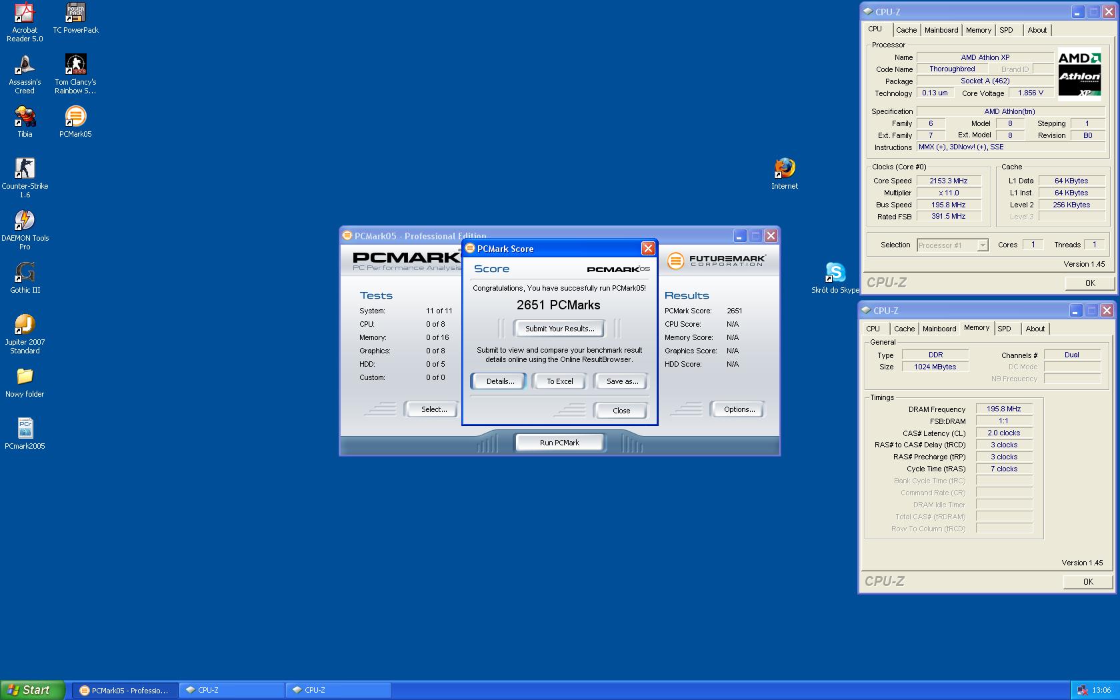
Task: Click the 2651 PCMarks score text
Action: click(559, 305)
